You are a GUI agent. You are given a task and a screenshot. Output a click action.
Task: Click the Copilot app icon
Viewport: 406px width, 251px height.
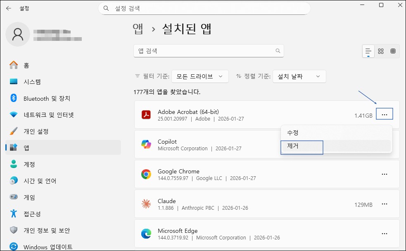click(x=146, y=145)
